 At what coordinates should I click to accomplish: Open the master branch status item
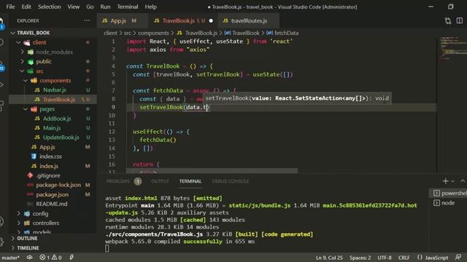coord(10,258)
